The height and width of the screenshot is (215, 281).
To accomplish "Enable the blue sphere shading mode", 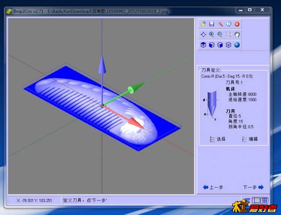I will 237,45.
